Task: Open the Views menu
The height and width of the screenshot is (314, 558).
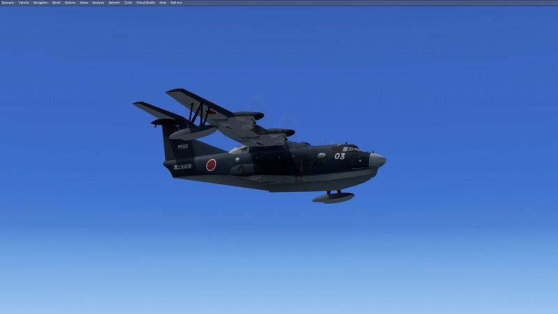Action: click(84, 3)
